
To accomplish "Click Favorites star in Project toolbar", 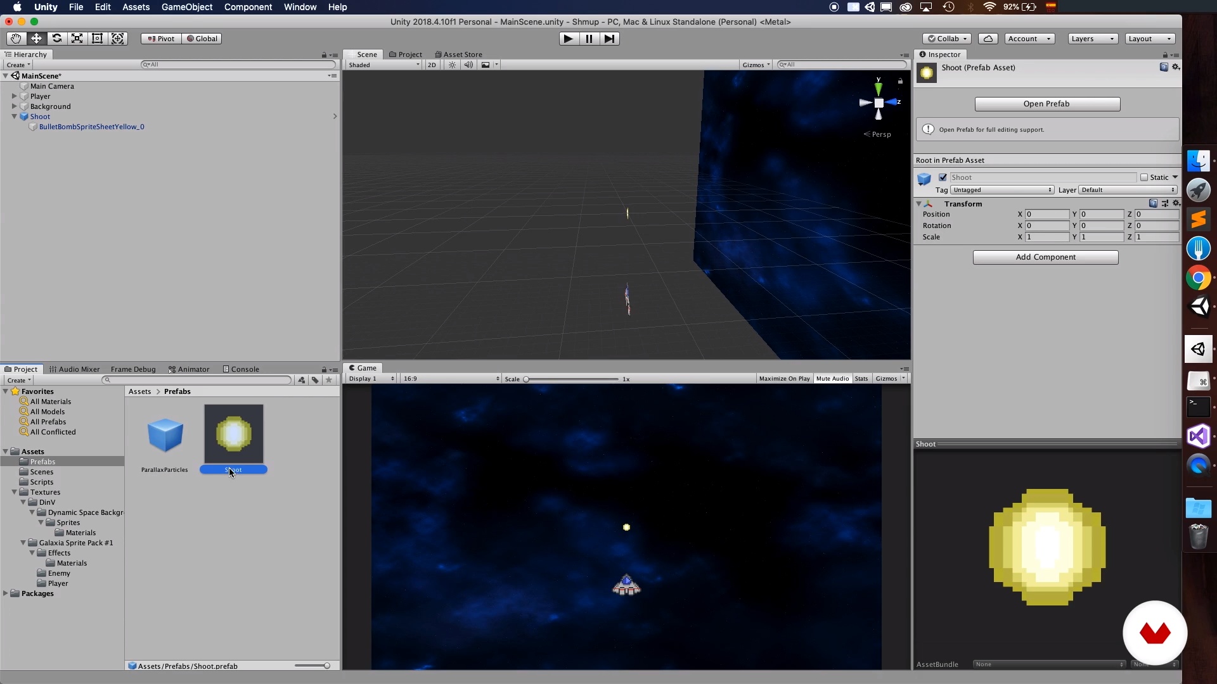I will 328,380.
